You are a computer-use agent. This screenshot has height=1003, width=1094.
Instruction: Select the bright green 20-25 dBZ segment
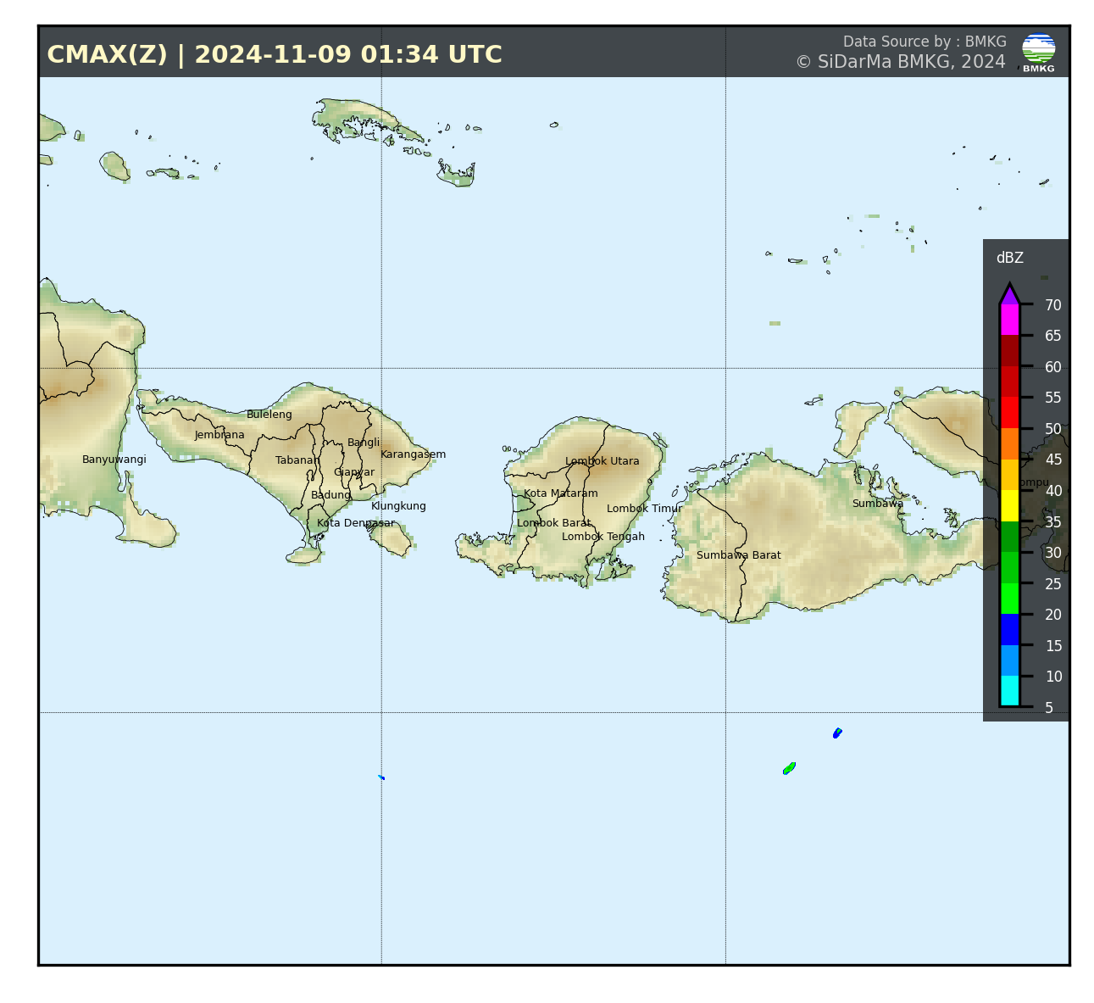point(1009,599)
